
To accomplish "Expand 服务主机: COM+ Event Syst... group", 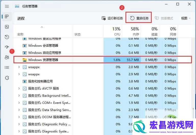I will point(19,103).
